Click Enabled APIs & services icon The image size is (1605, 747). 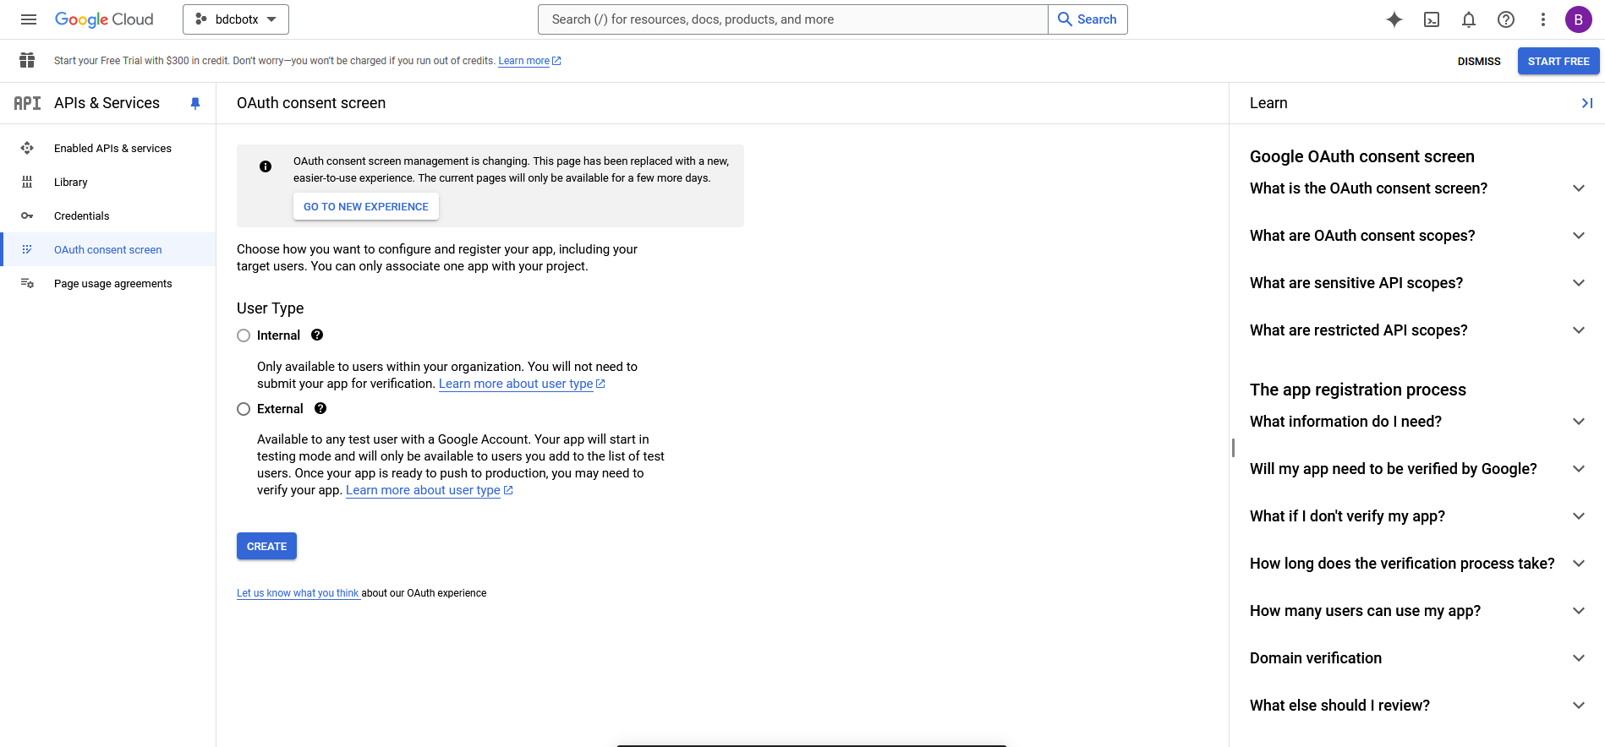tap(27, 148)
